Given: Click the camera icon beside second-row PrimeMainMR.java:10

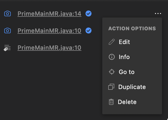Looking at the screenshot, I should (x=8, y=31).
